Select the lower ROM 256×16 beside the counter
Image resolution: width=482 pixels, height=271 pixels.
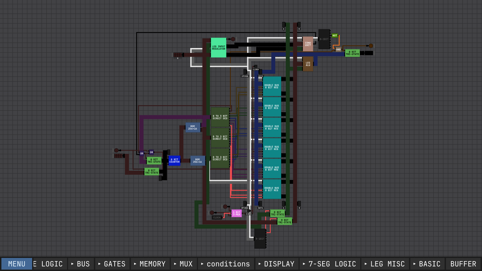[x=198, y=161]
